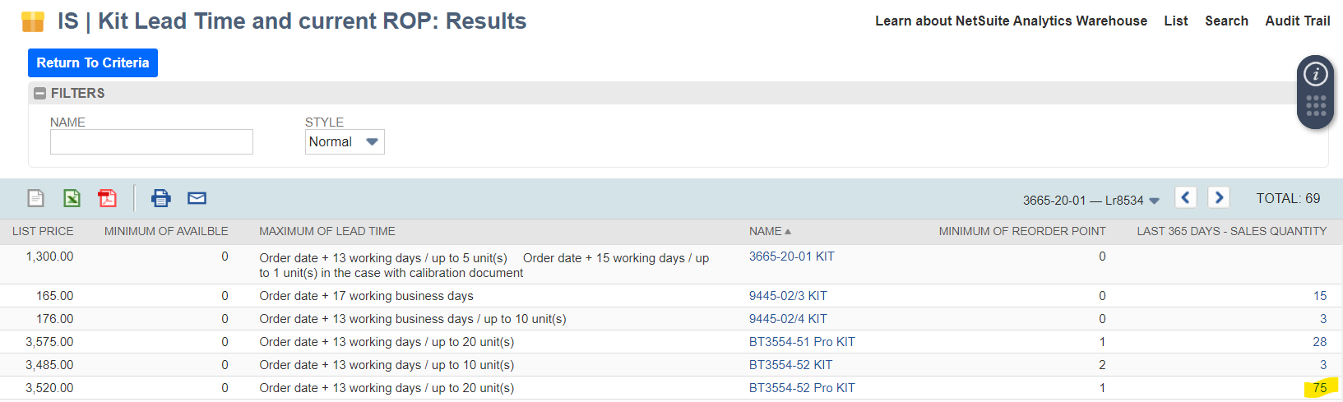The width and height of the screenshot is (1343, 402).
Task: Open the List menu link
Action: pyautogui.click(x=1176, y=21)
